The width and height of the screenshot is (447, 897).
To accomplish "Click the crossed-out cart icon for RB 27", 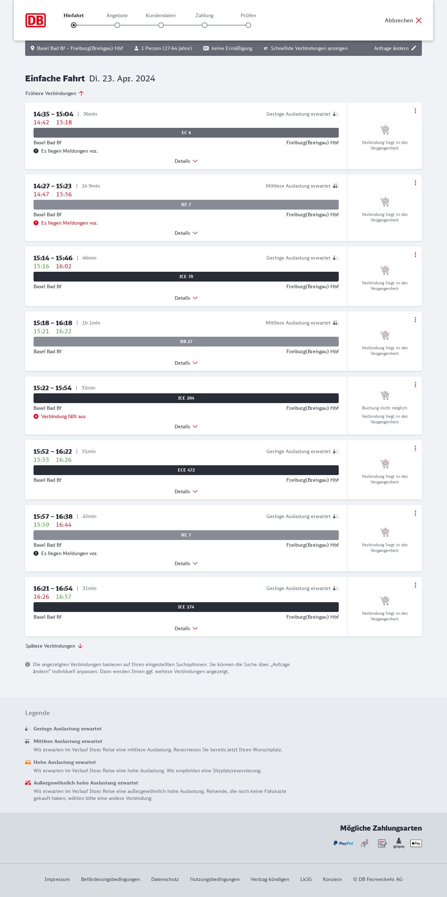I will click(x=384, y=335).
